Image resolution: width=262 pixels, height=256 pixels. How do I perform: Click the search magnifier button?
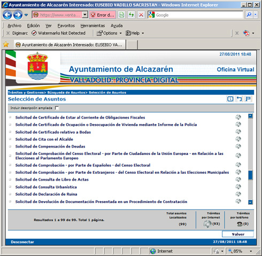[249, 15]
